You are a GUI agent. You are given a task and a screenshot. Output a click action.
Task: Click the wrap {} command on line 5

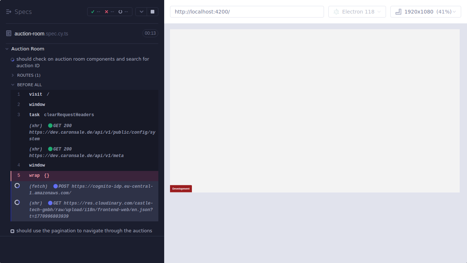(x=38, y=175)
